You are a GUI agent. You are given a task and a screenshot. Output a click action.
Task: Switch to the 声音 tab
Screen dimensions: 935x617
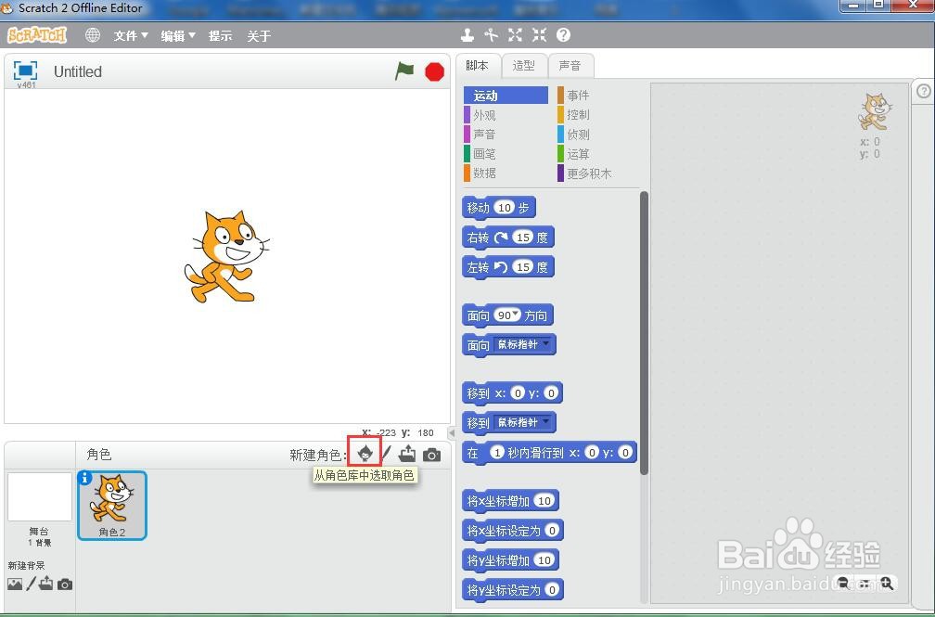coord(570,66)
